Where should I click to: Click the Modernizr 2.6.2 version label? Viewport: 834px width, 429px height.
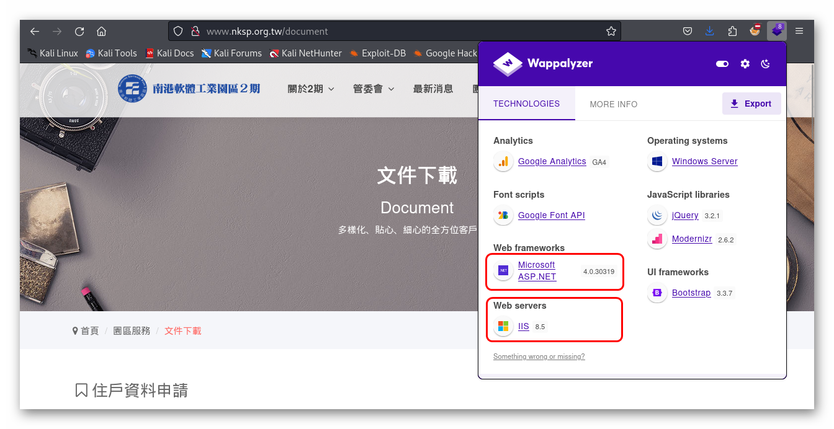click(725, 240)
